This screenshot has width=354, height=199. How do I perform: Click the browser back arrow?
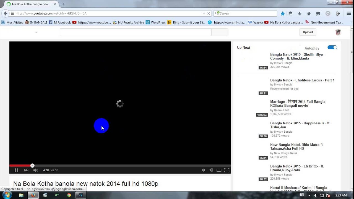[6, 13]
